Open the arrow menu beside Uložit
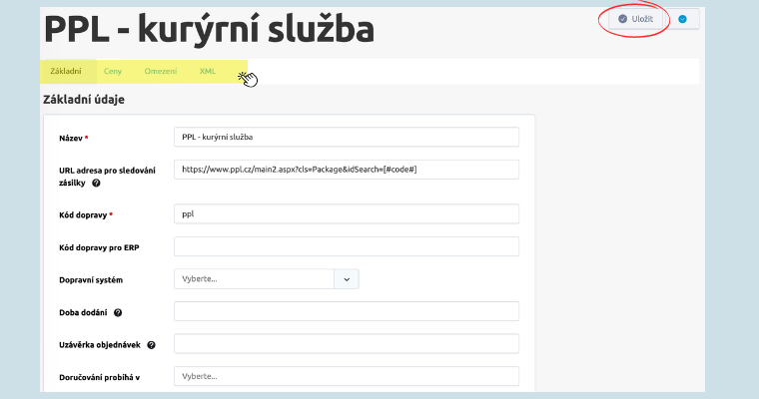 tap(682, 19)
